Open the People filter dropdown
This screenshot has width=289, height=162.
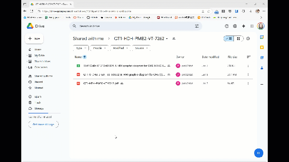pos(99,48)
